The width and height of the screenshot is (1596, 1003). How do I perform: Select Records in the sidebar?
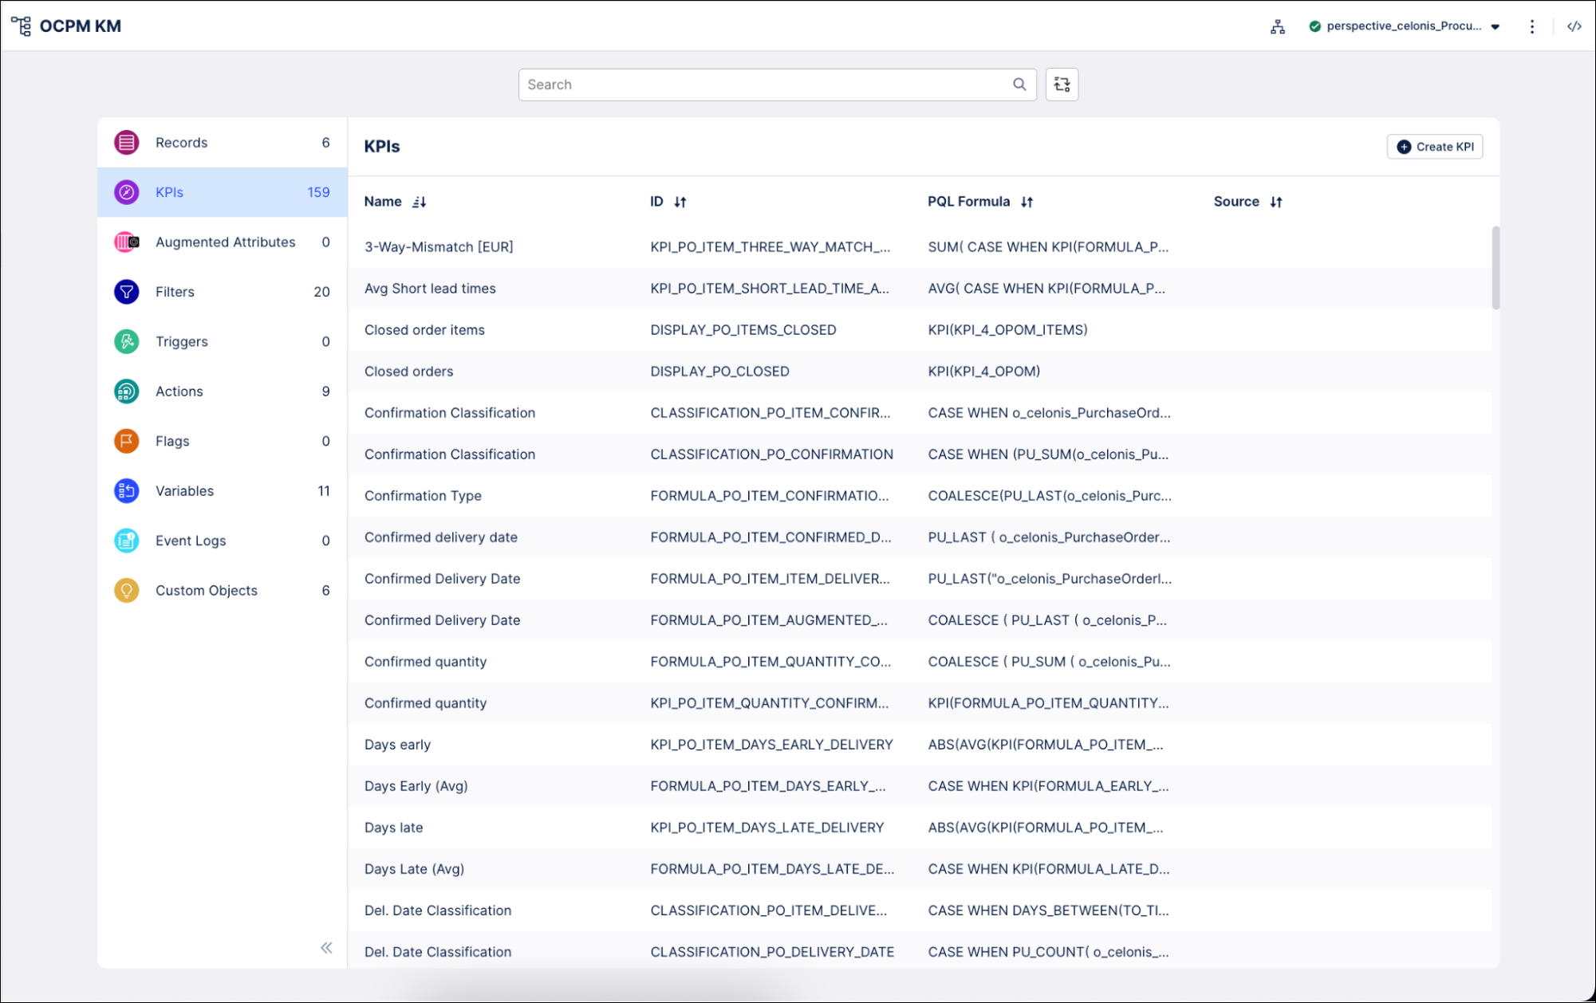point(222,143)
